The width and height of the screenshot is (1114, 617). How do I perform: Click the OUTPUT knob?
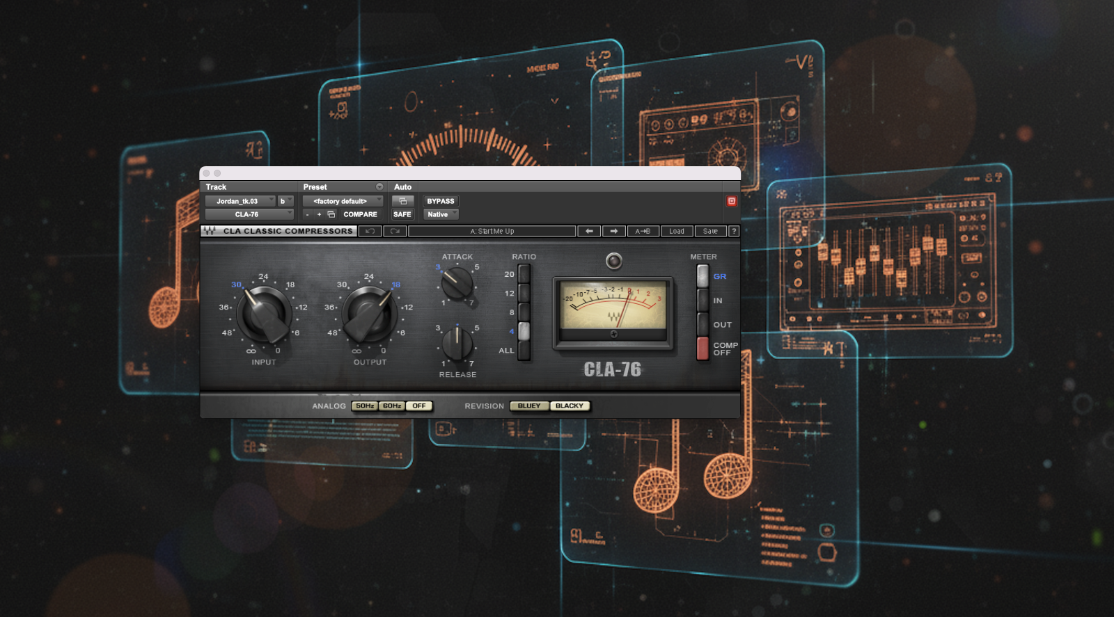pyautogui.click(x=370, y=315)
